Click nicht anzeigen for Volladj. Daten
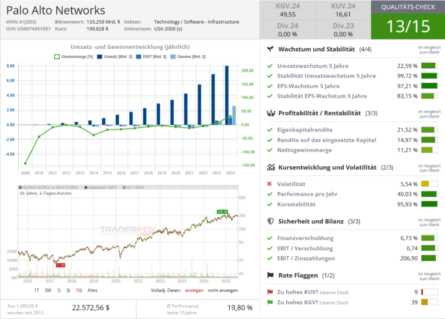This screenshot has width=445, height=319. click(222, 290)
